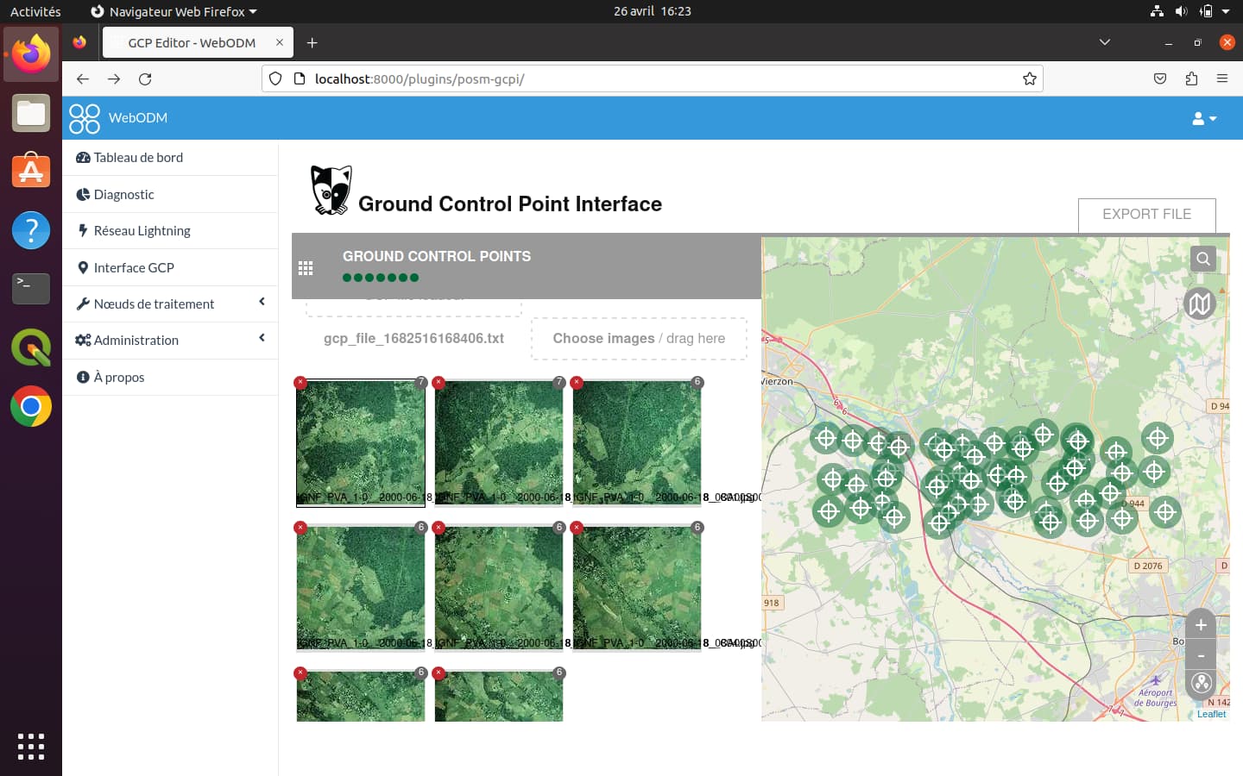Click the WebODM logo icon
Image resolution: width=1243 pixels, height=776 pixels.
tap(85, 118)
